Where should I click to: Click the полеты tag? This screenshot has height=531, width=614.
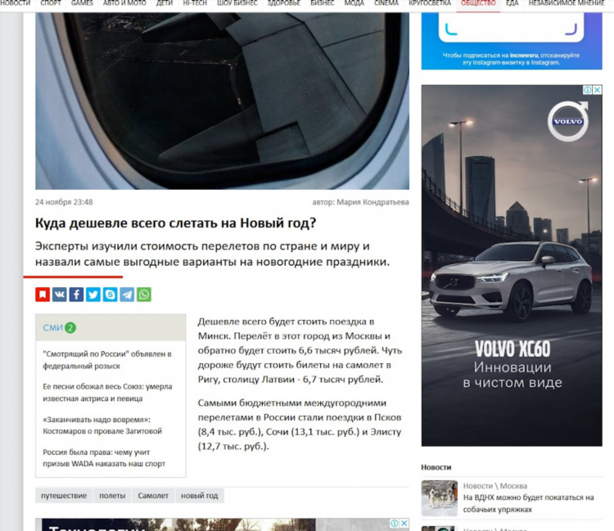click(x=112, y=495)
